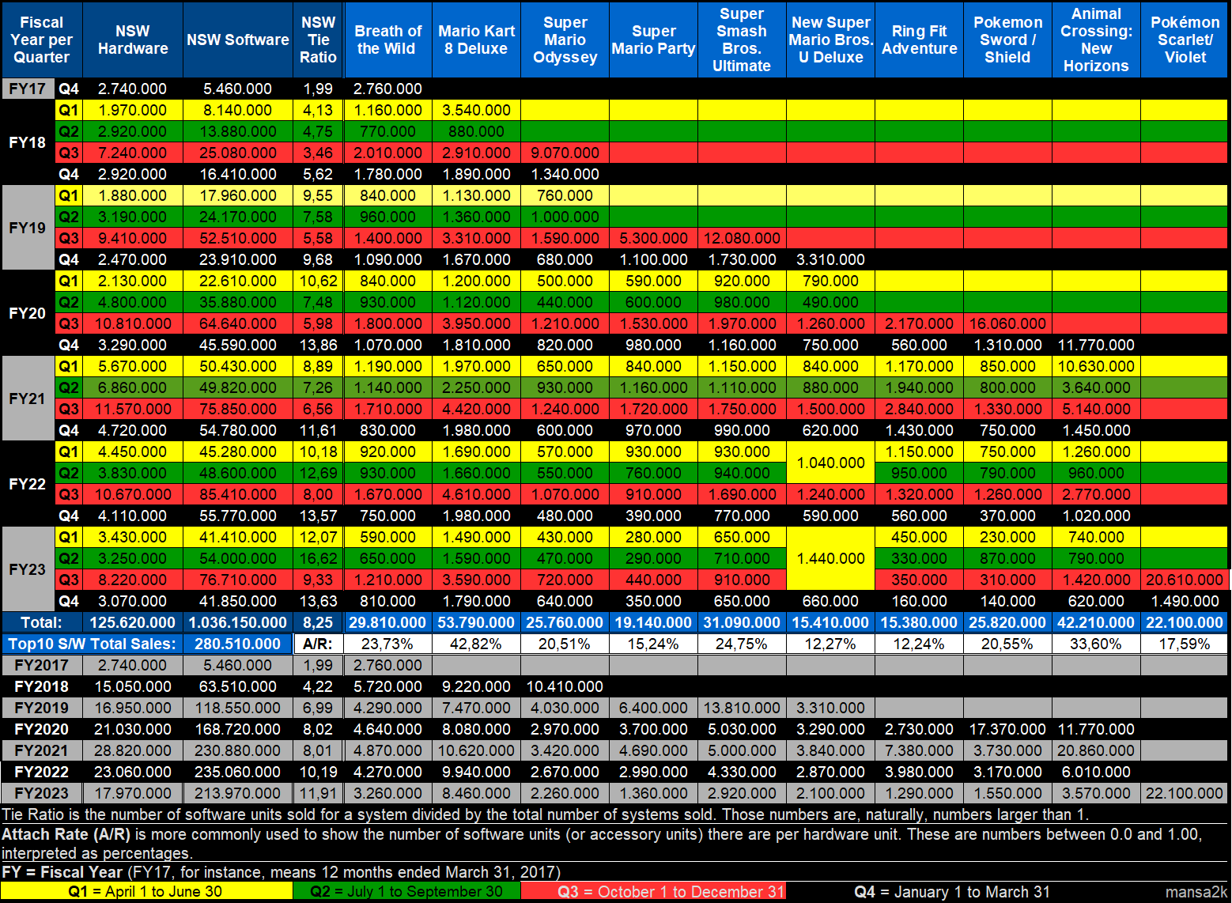Select the 'Mario Kart 8 Deluxe' header
1232x903 pixels.
(477, 40)
